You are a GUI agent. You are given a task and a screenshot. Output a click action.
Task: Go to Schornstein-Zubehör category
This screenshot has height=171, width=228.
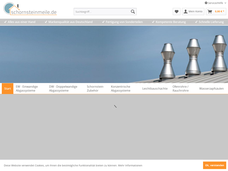pyautogui.click(x=95, y=88)
